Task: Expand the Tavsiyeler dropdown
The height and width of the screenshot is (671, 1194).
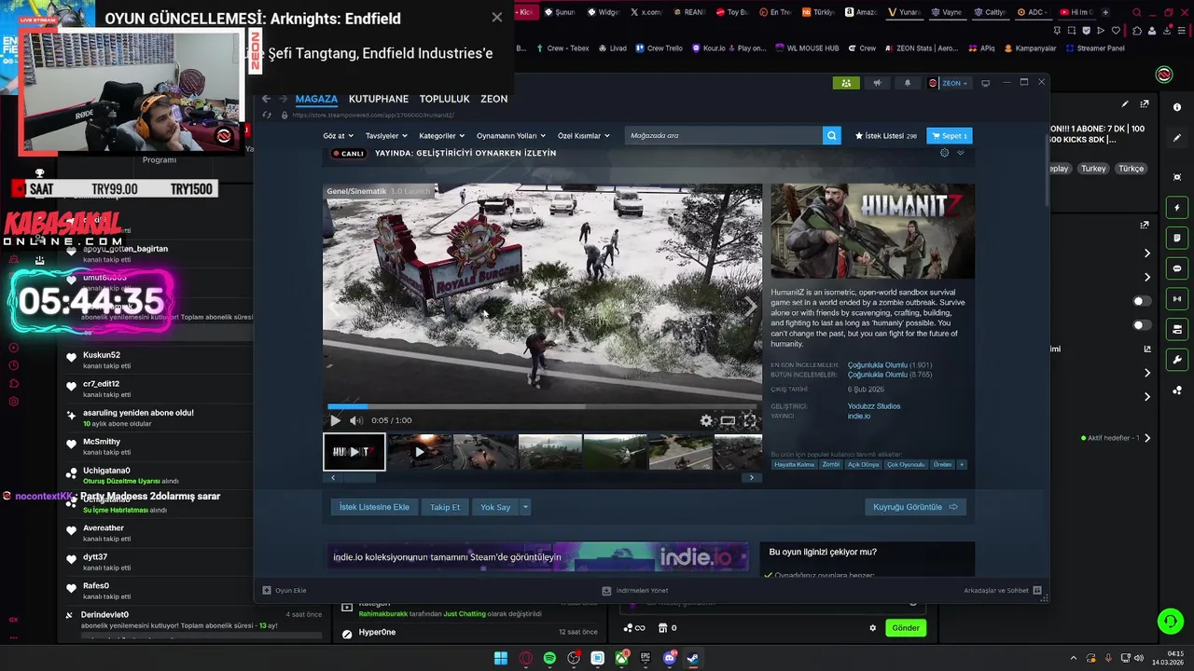Action: pyautogui.click(x=385, y=136)
